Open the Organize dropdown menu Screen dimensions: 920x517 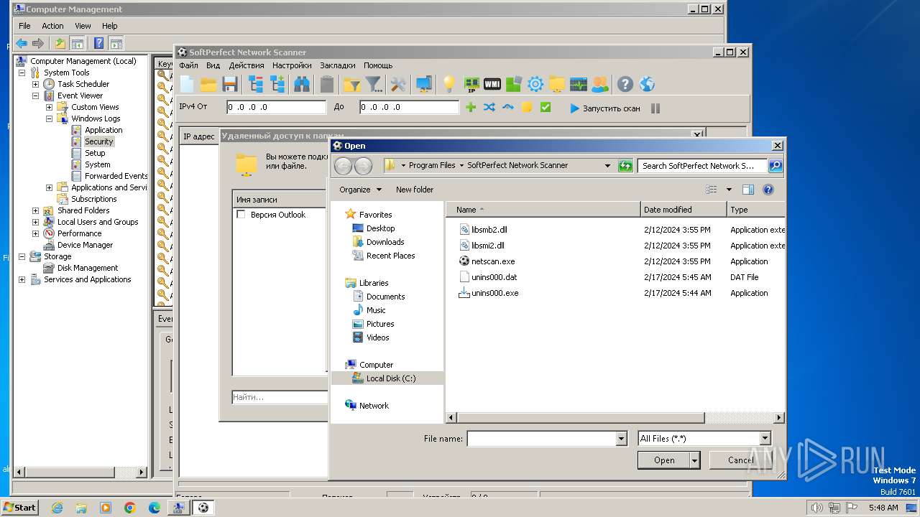(x=360, y=190)
